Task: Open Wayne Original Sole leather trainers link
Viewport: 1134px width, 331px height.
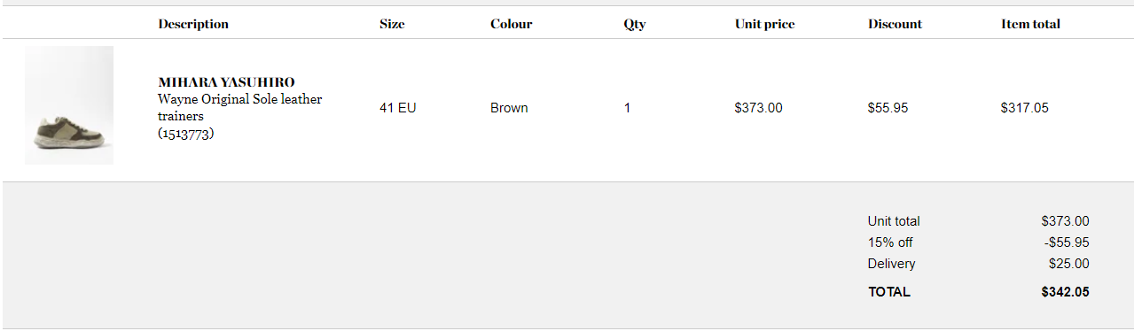Action: (240, 107)
